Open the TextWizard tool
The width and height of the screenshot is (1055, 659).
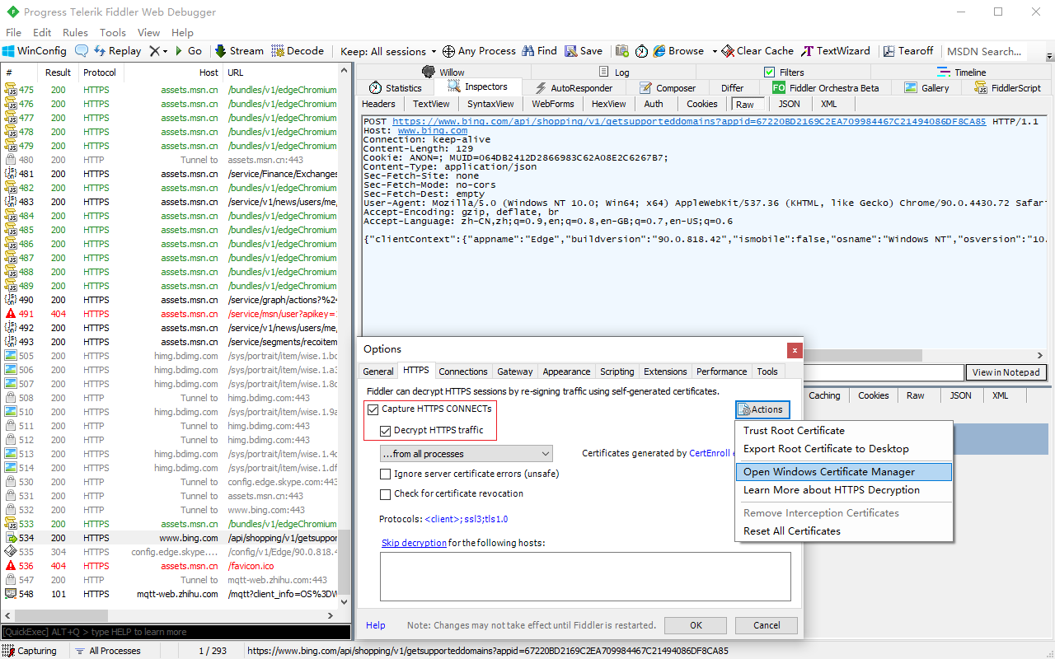point(836,51)
